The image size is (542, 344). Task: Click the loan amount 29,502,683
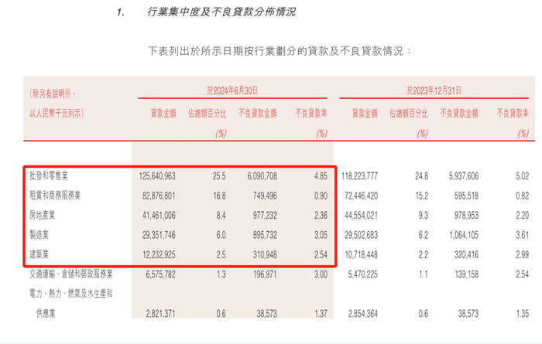(362, 235)
